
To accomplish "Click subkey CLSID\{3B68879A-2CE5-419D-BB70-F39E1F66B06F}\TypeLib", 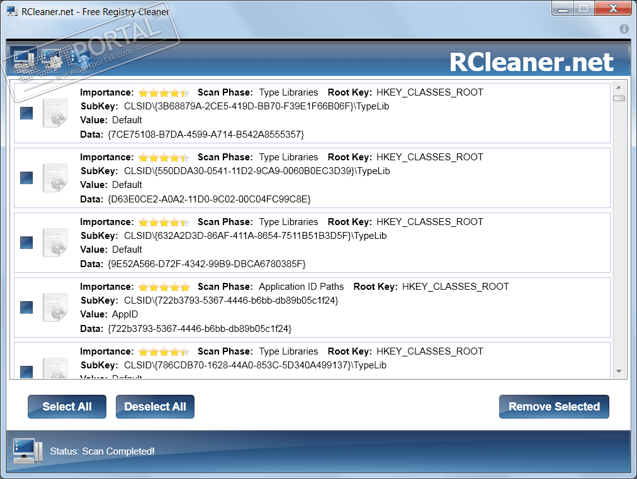I will coord(256,106).
